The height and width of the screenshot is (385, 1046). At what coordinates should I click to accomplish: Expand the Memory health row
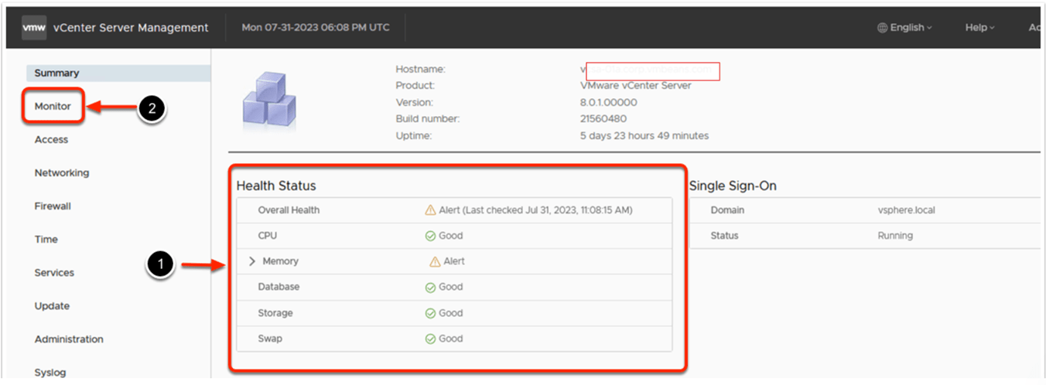pyautogui.click(x=252, y=261)
